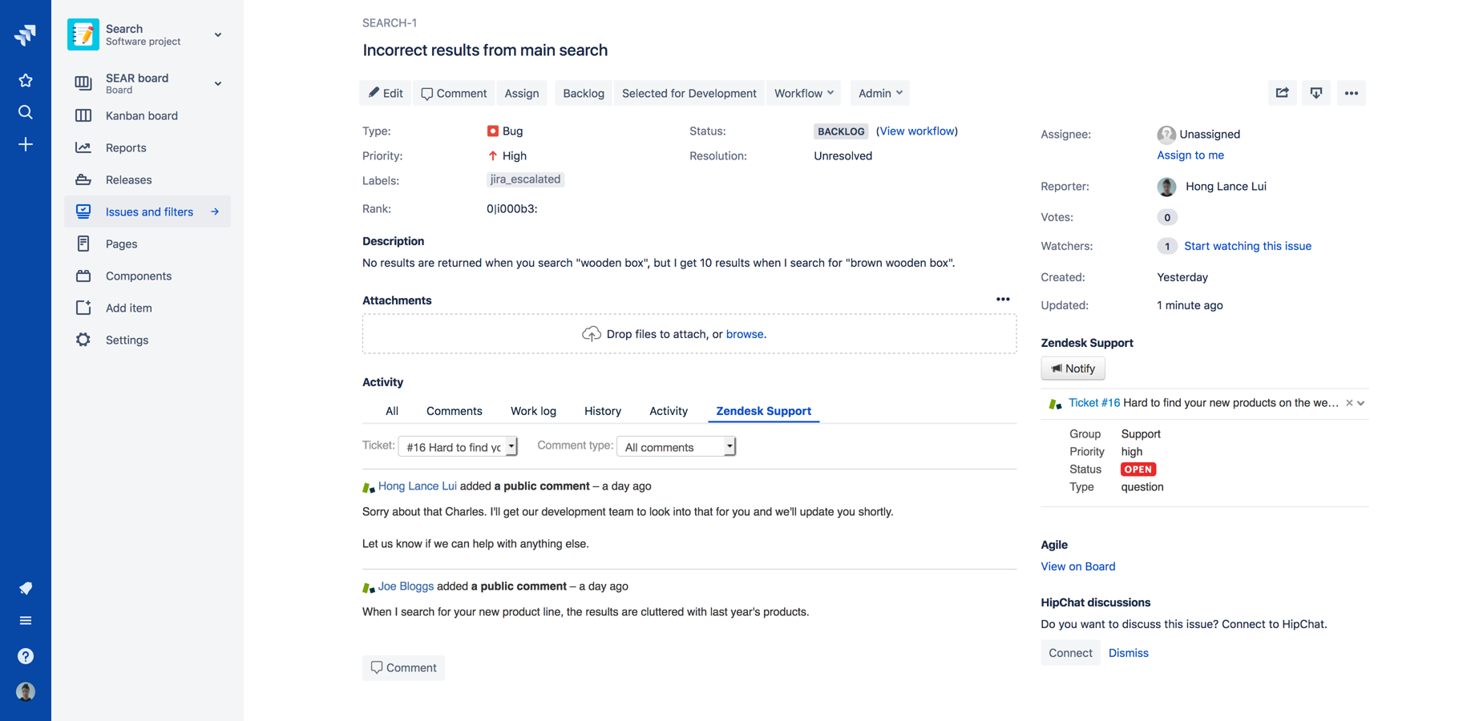Screen dimensions: 1475x721
Task: Open the help question mark icon
Action: [x=26, y=656]
